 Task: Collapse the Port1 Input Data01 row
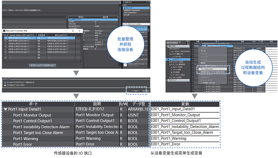pyautogui.click(x=5, y=109)
